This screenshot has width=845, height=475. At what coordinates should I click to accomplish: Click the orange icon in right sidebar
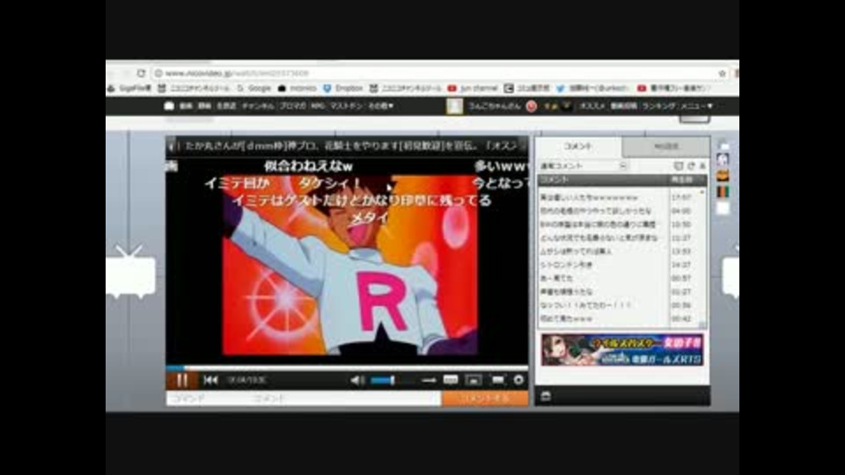coord(723,176)
